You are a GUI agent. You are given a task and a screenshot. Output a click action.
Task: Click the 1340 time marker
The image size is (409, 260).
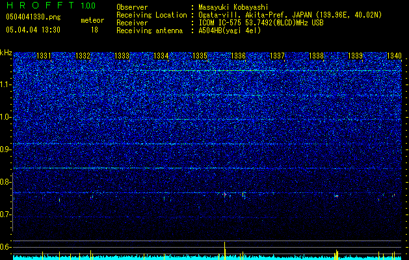point(394,56)
